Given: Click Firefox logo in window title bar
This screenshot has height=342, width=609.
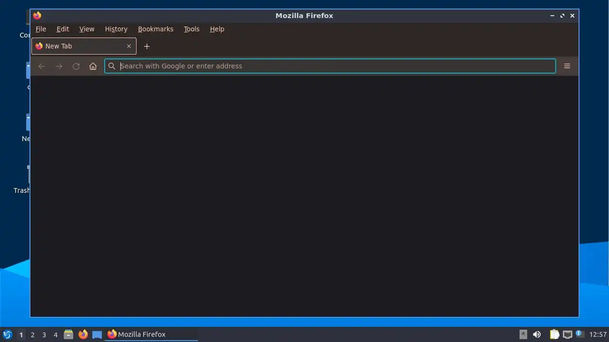Looking at the screenshot, I should coord(37,16).
